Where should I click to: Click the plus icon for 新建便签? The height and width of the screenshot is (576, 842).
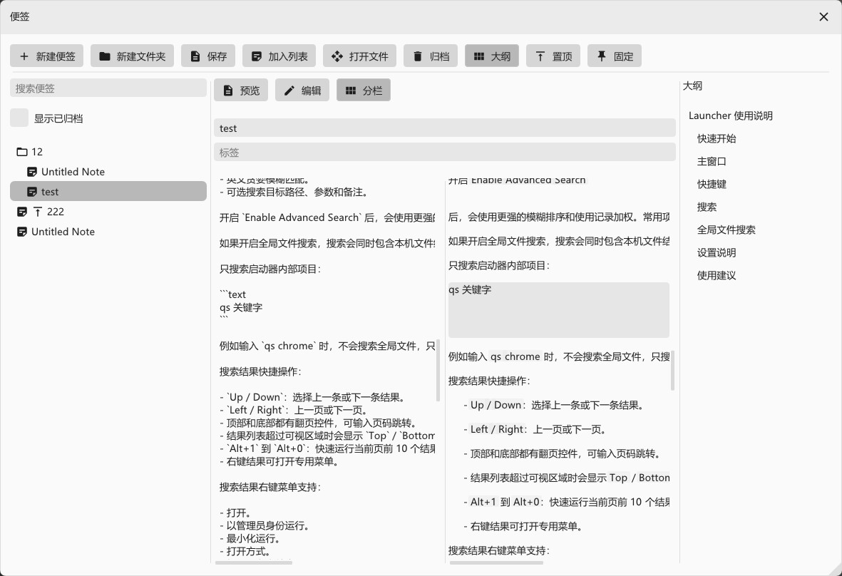(24, 56)
